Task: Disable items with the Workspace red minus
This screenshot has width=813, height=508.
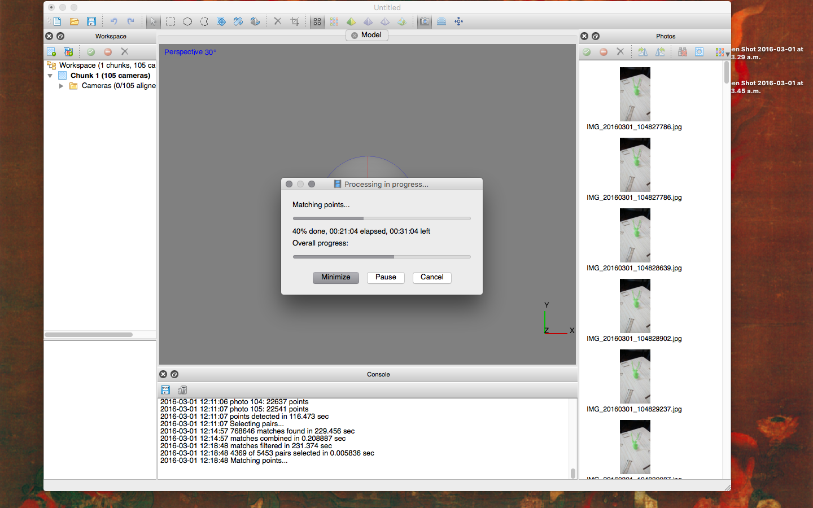Action: (108, 52)
